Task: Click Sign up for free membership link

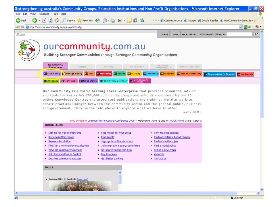Action: (x=65, y=133)
